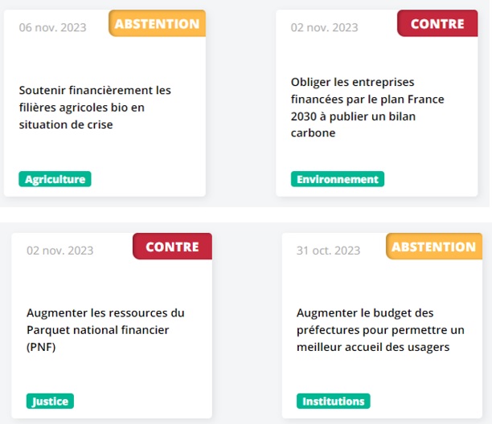This screenshot has height=424, width=492.
Task: Open "Augmenter les ressources du Parquet national financier" title
Action: (105, 329)
